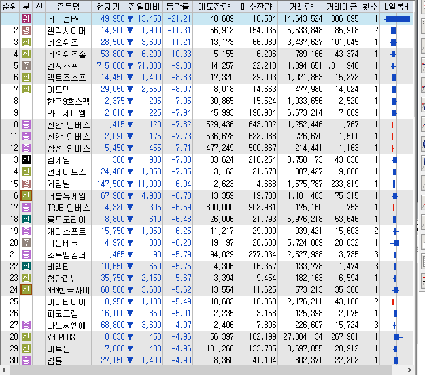This screenshot has width=425, height=375.
Task: Click the 경 badge beside 게임빌
Action: coord(26,184)
